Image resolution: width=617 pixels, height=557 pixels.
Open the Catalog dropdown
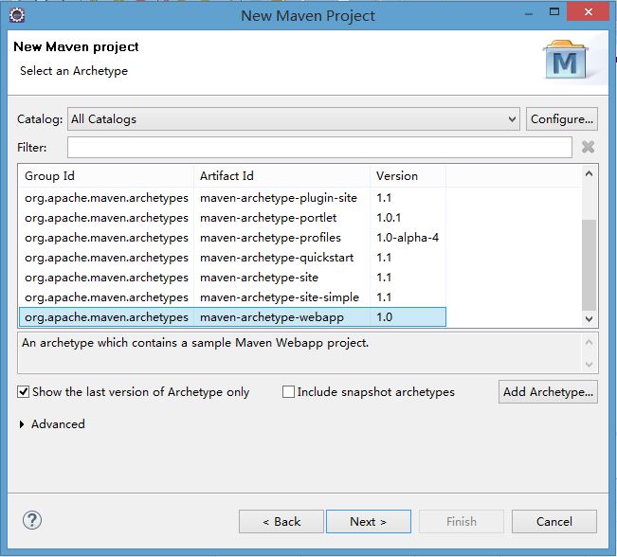point(512,119)
